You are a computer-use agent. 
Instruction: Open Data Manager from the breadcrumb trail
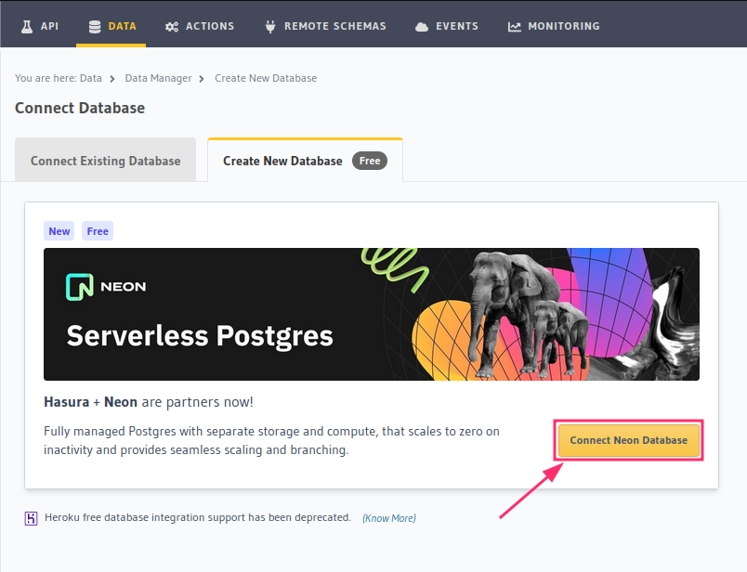click(158, 78)
